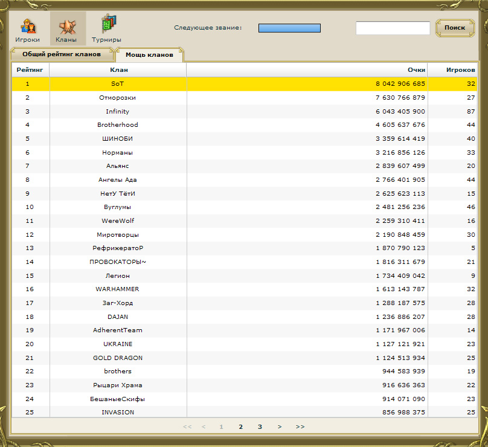
Task: Select the highlighted SoT clan row
Action: click(245, 84)
